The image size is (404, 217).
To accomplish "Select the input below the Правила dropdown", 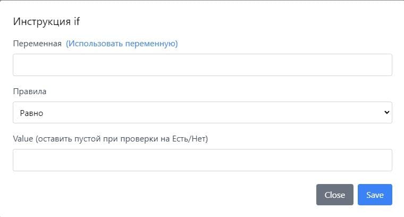I will 202,160.
